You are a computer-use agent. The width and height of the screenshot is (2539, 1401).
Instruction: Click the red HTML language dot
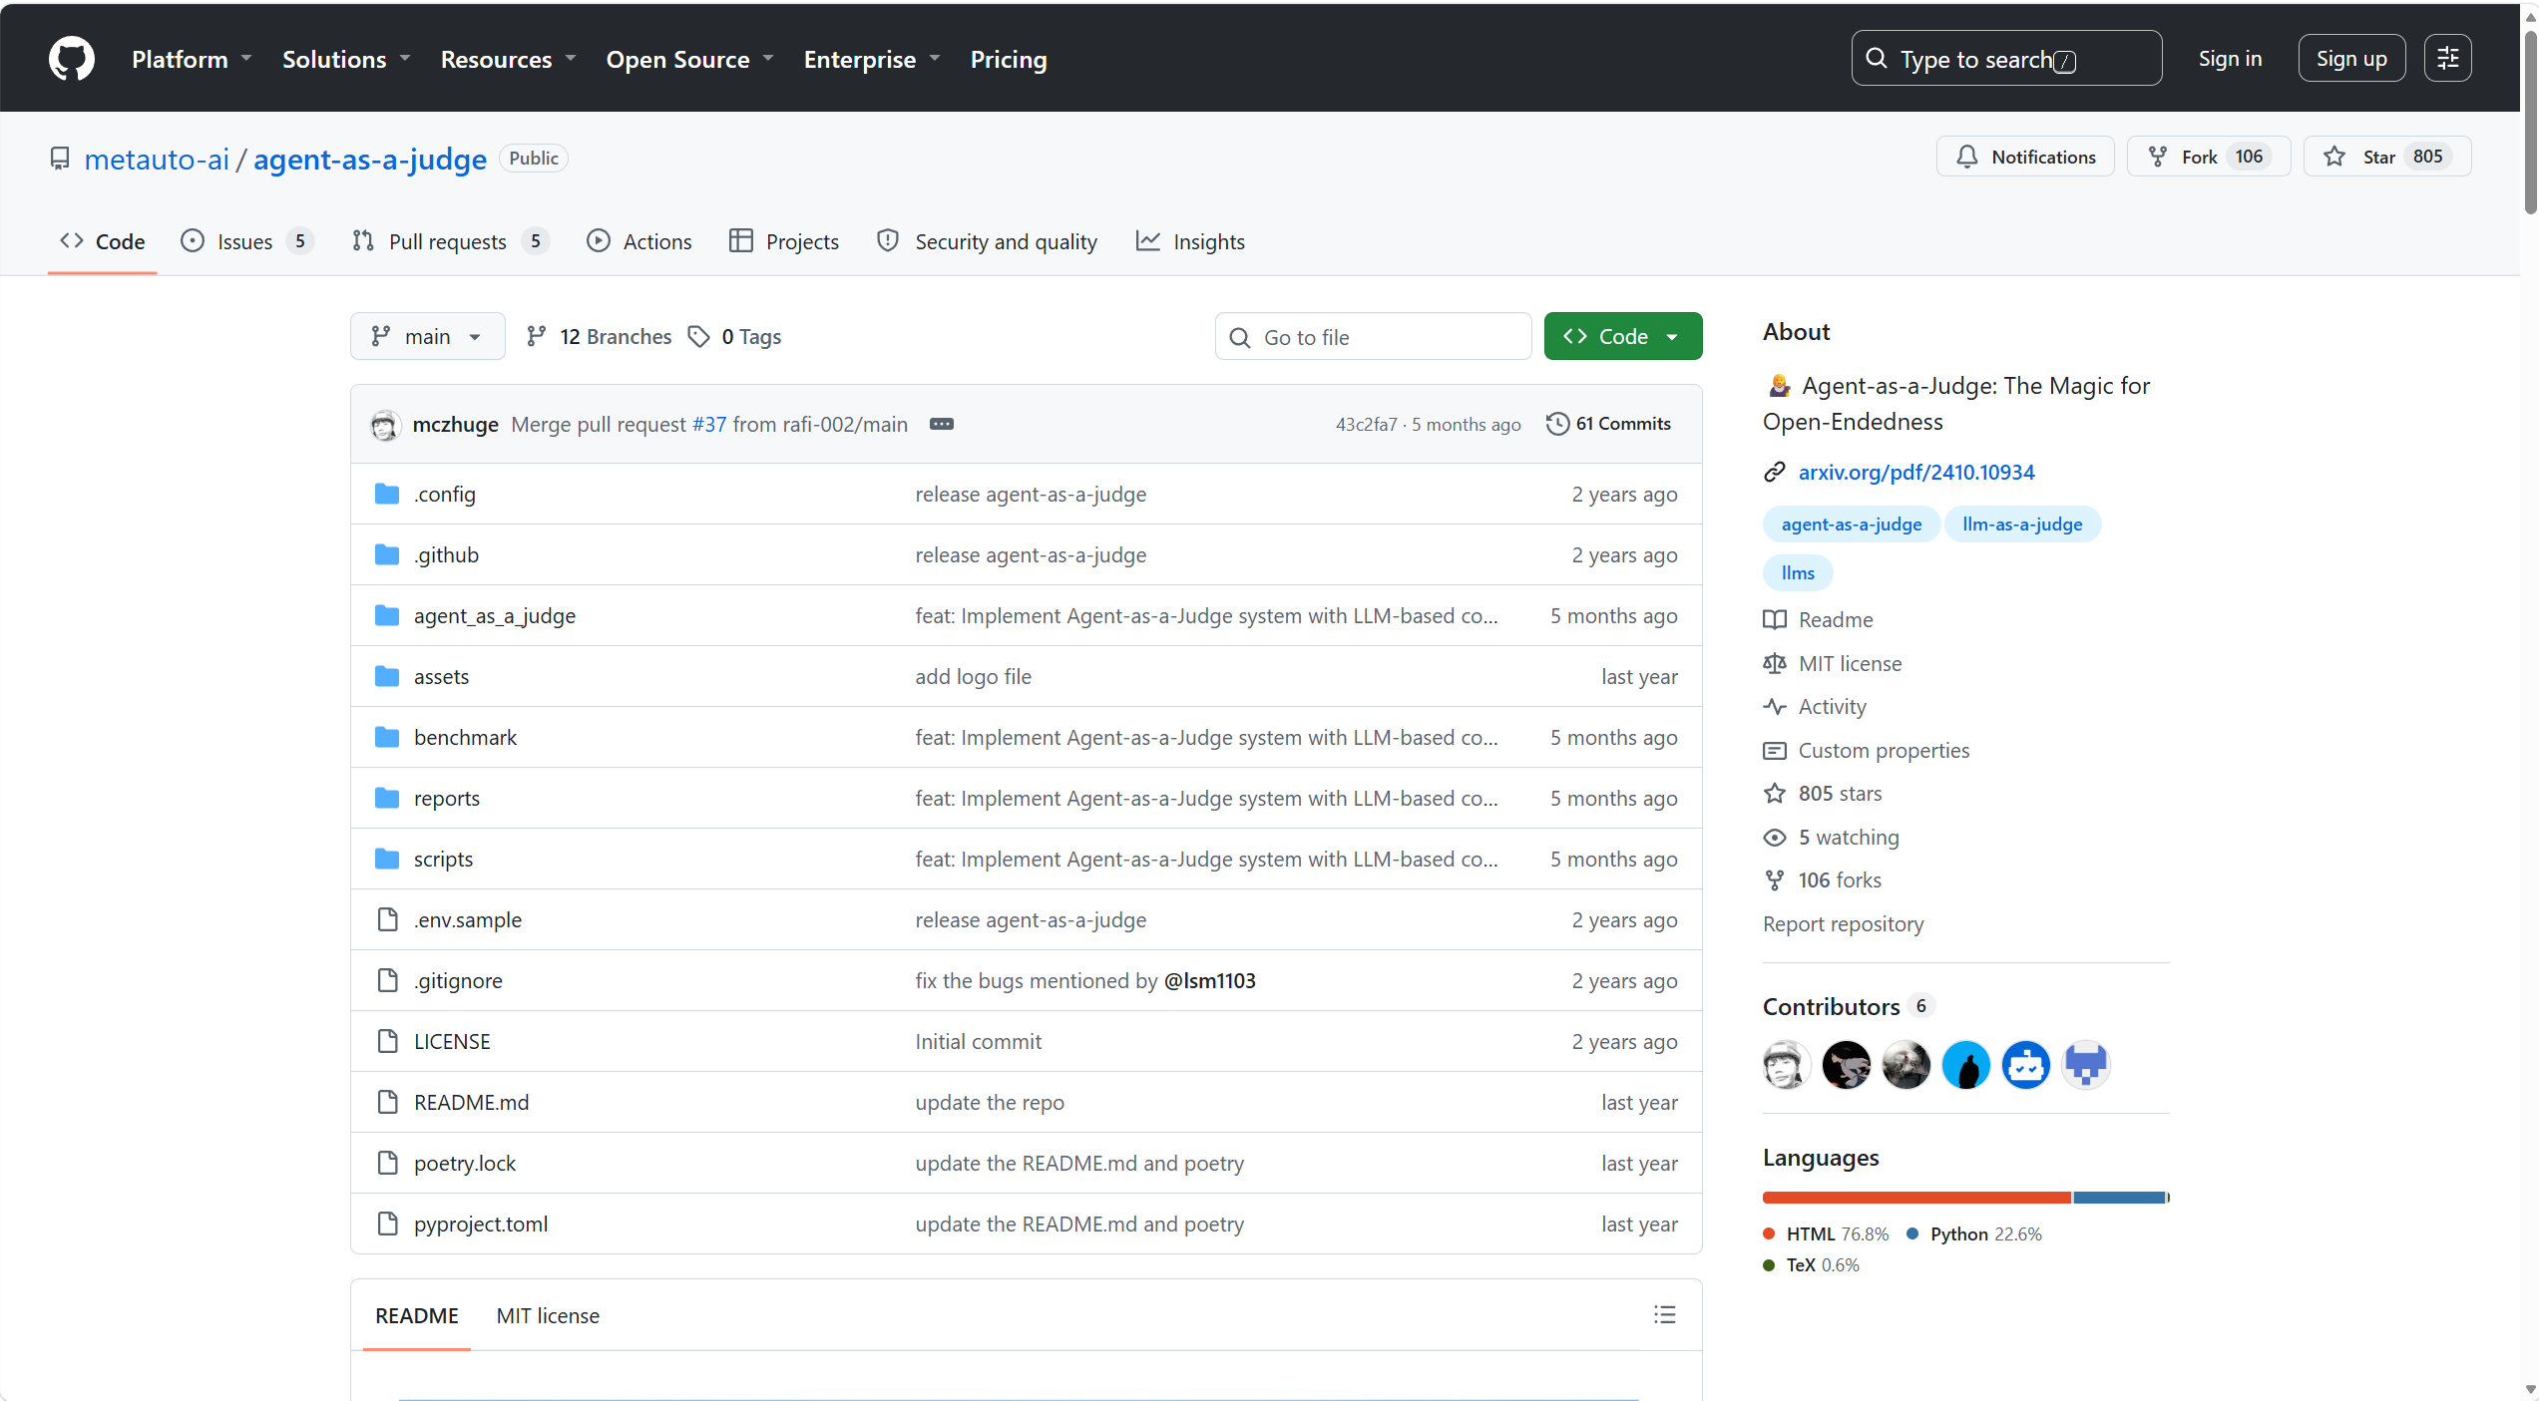point(1769,1234)
